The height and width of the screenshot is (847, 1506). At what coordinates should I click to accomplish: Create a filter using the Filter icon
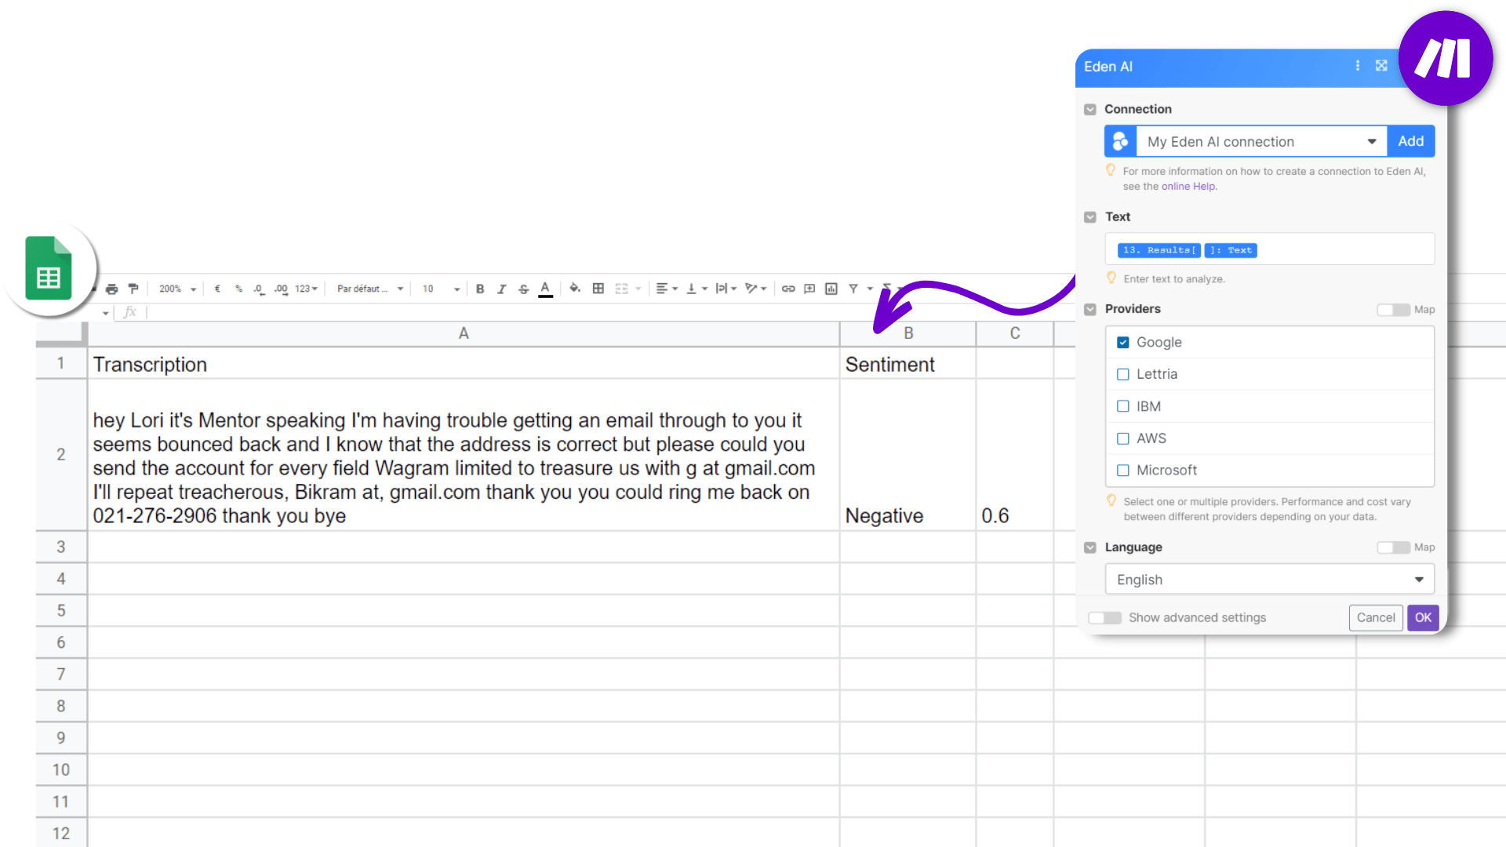[853, 289]
